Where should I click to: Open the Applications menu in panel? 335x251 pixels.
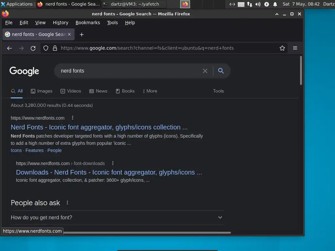(x=18, y=4)
